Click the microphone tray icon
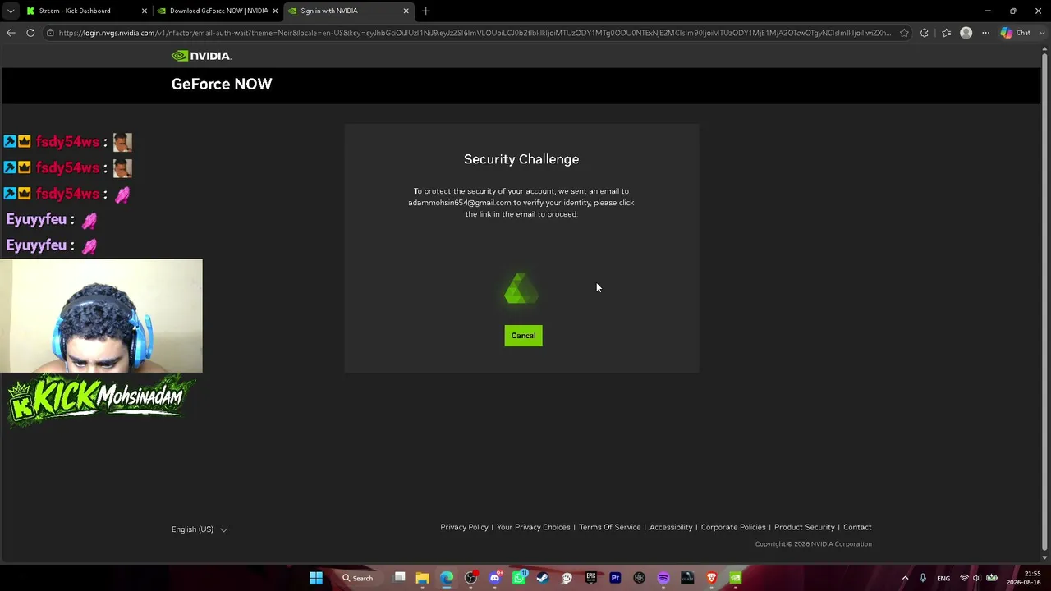The image size is (1051, 591). pyautogui.click(x=923, y=578)
